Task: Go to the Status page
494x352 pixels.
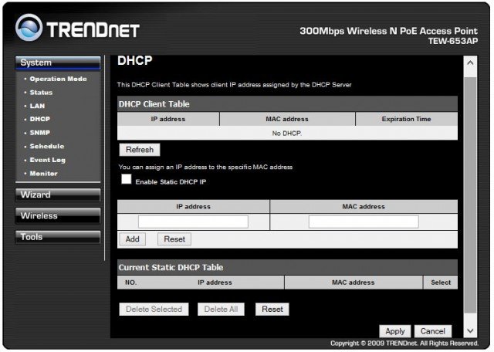Action: click(x=41, y=93)
